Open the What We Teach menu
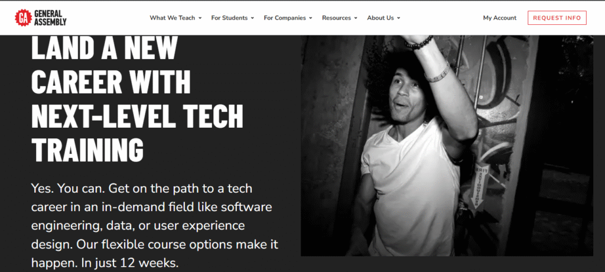This screenshot has width=605, height=272. (173, 18)
